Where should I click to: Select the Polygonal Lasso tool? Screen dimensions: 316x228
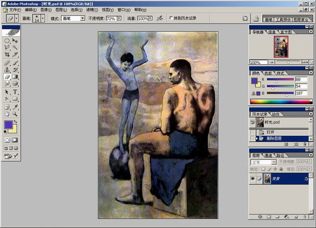[x=7, y=47]
